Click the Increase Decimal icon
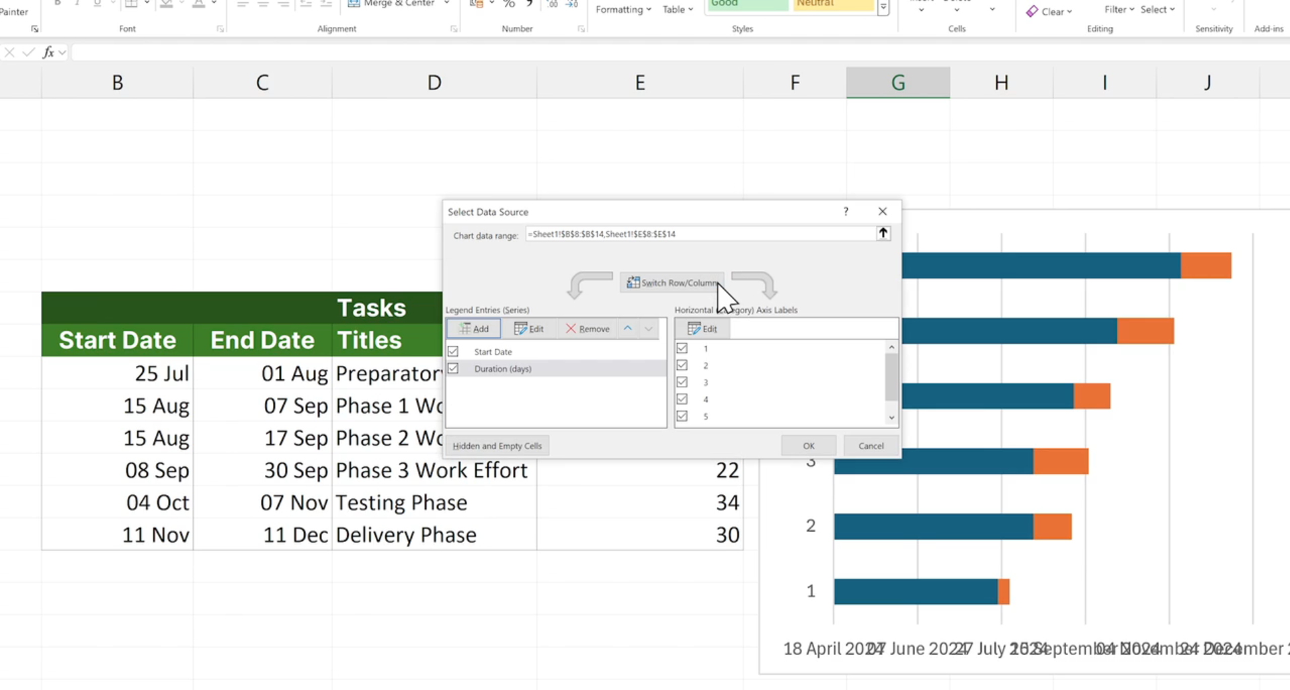This screenshot has height=690, width=1290. tap(552, 4)
